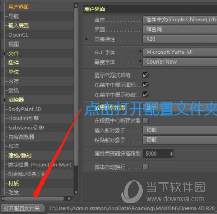Image resolution: width=217 pixels, height=214 pixels.
Task: Open the 场次 preferences
Action: [13, 146]
